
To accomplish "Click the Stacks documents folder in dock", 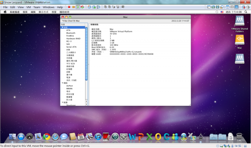I will (222, 137).
